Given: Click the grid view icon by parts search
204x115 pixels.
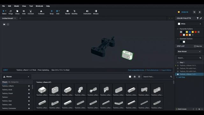Looking at the screenshot, I should pyautogui.click(x=139, y=77).
